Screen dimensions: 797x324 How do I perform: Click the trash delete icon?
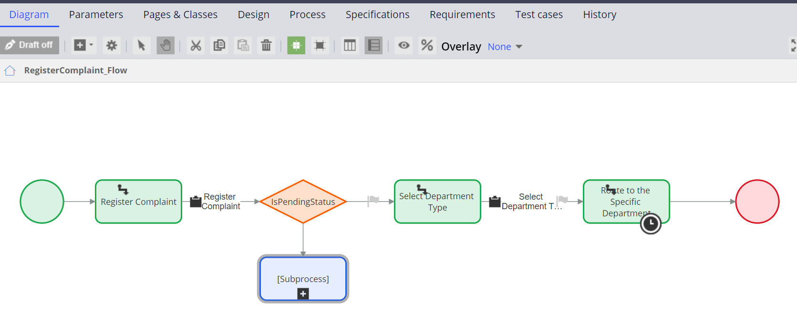[x=266, y=45]
